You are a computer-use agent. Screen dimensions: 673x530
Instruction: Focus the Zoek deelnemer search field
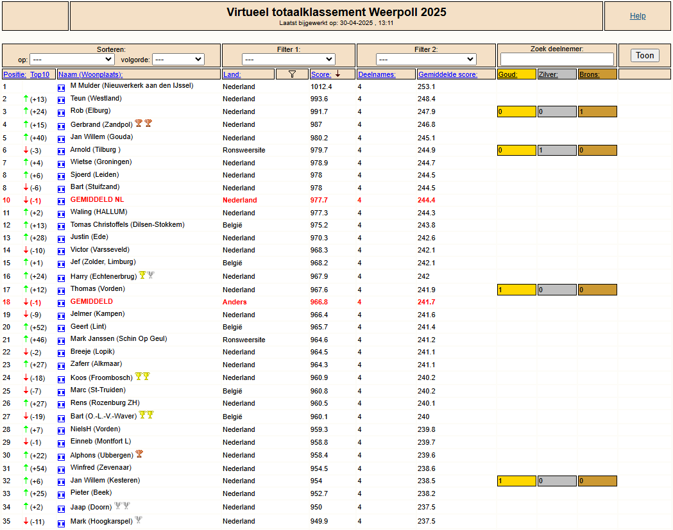pos(557,60)
